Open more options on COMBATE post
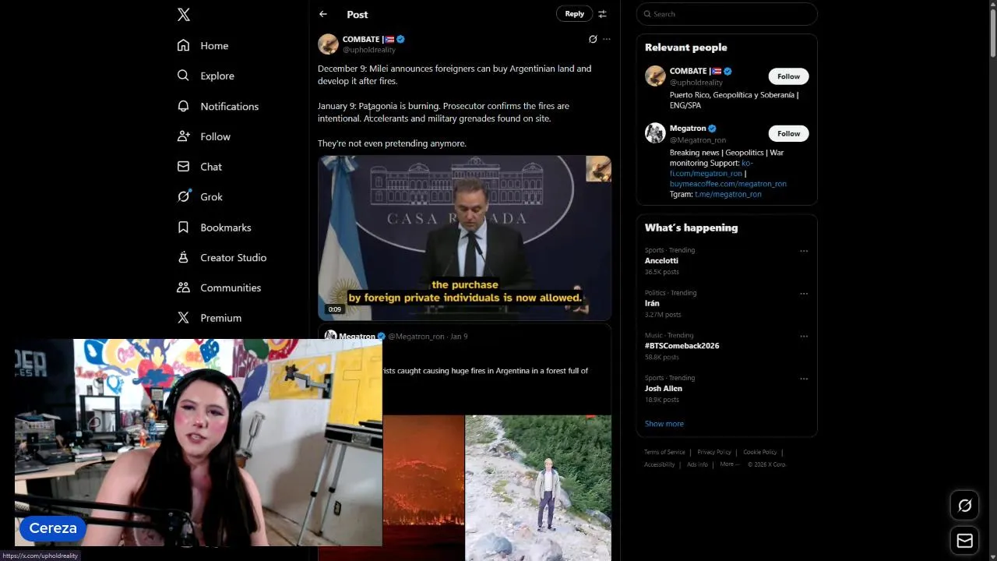Image resolution: width=997 pixels, height=561 pixels. click(607, 39)
